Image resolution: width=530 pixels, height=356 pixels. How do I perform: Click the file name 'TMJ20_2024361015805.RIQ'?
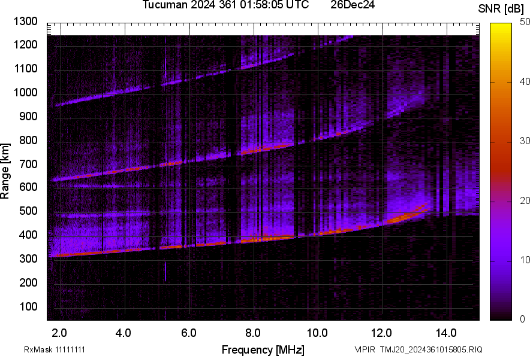click(x=435, y=349)
